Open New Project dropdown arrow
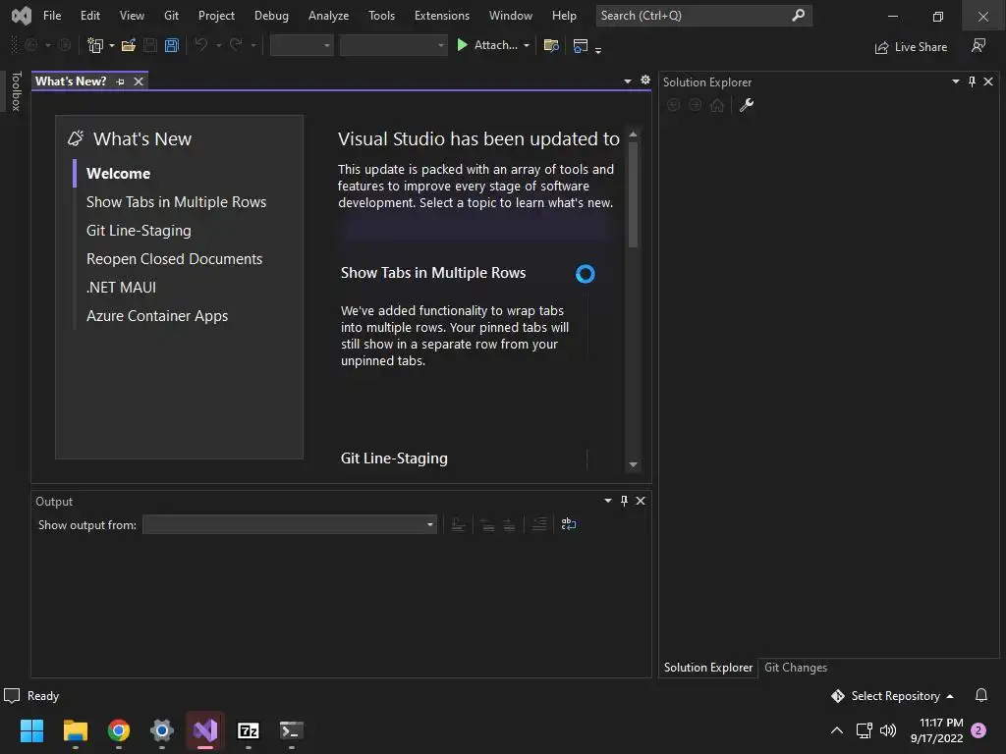Image resolution: width=1006 pixels, height=754 pixels. point(112,45)
